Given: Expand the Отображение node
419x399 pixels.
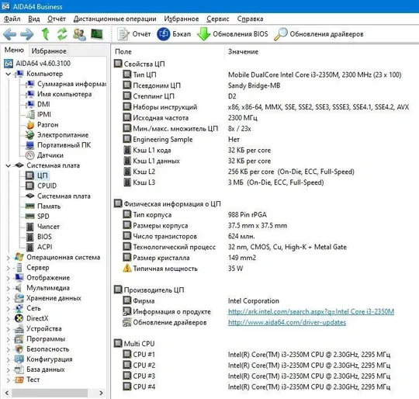Looking at the screenshot, I should (x=9, y=278).
